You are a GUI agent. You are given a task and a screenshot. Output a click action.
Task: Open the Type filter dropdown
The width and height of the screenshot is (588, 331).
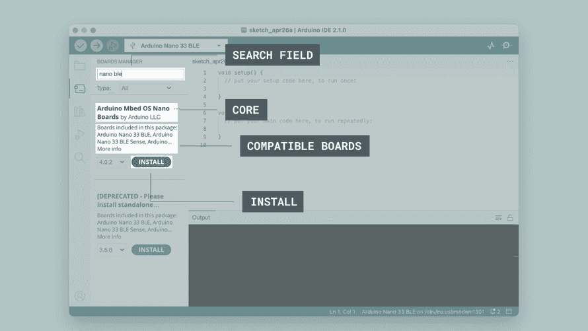(146, 88)
